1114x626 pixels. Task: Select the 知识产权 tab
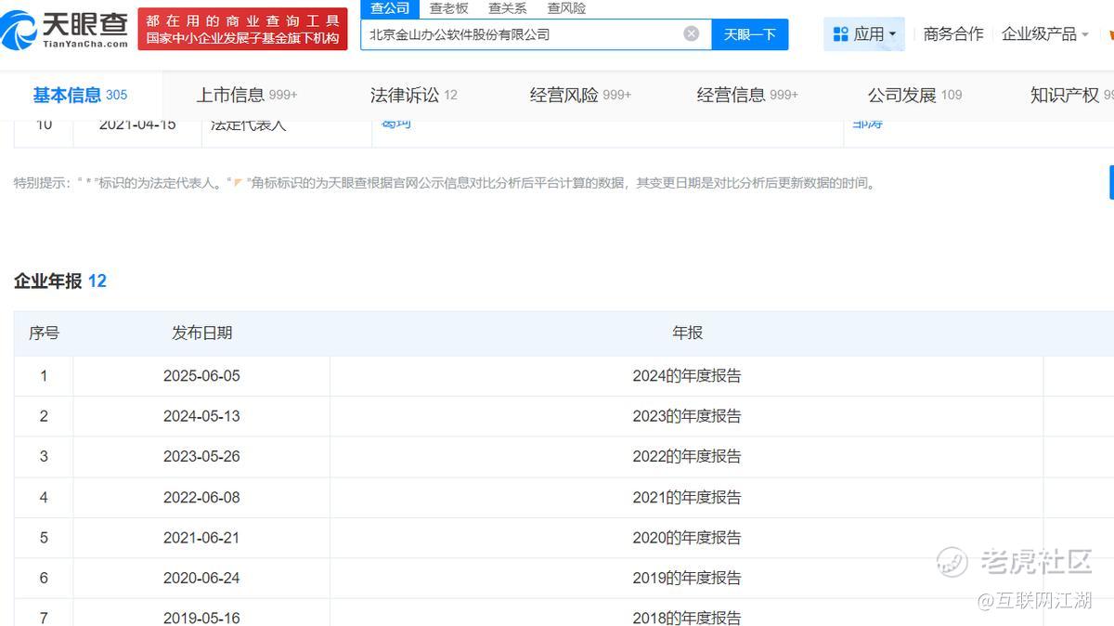click(1072, 95)
